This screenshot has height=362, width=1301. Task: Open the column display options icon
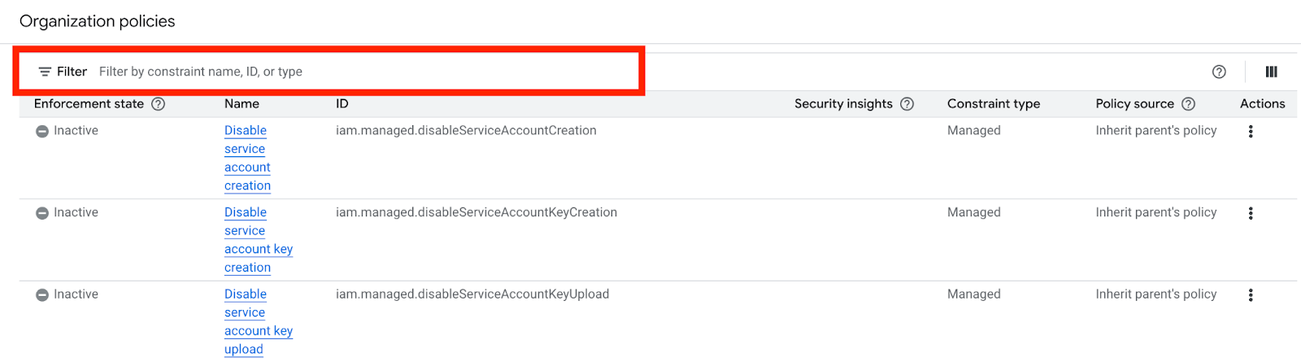point(1272,72)
